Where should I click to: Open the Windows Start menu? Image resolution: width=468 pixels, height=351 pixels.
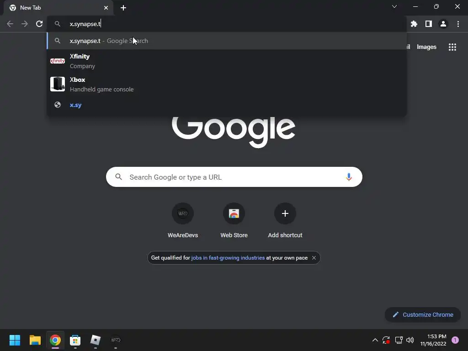(15, 340)
